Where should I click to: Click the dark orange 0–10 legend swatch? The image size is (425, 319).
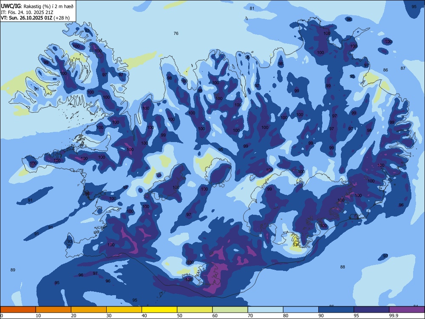[x=18, y=310]
